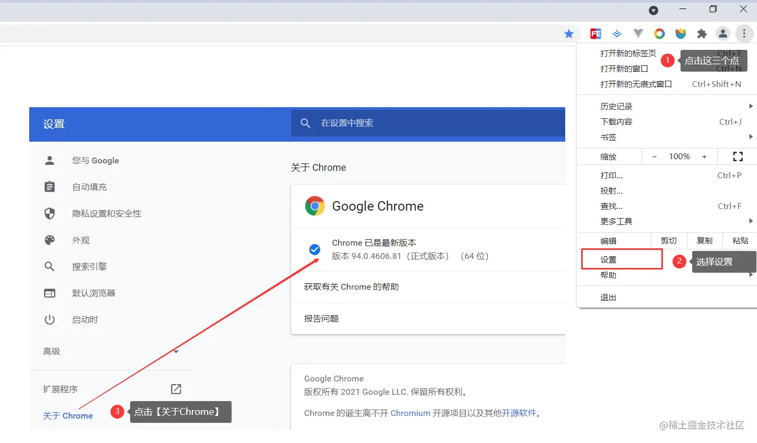This screenshot has width=757, height=443.
Task: Open the 开源软件 link
Action: (x=519, y=413)
